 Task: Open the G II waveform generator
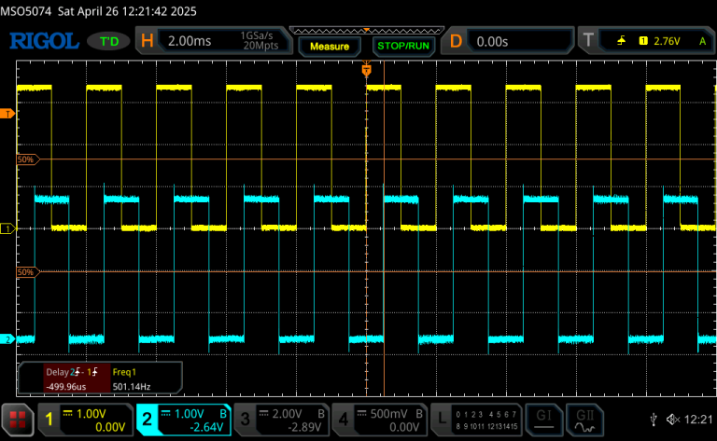point(585,420)
